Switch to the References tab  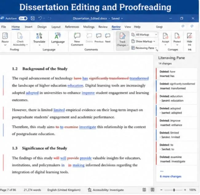coord(72,27)
